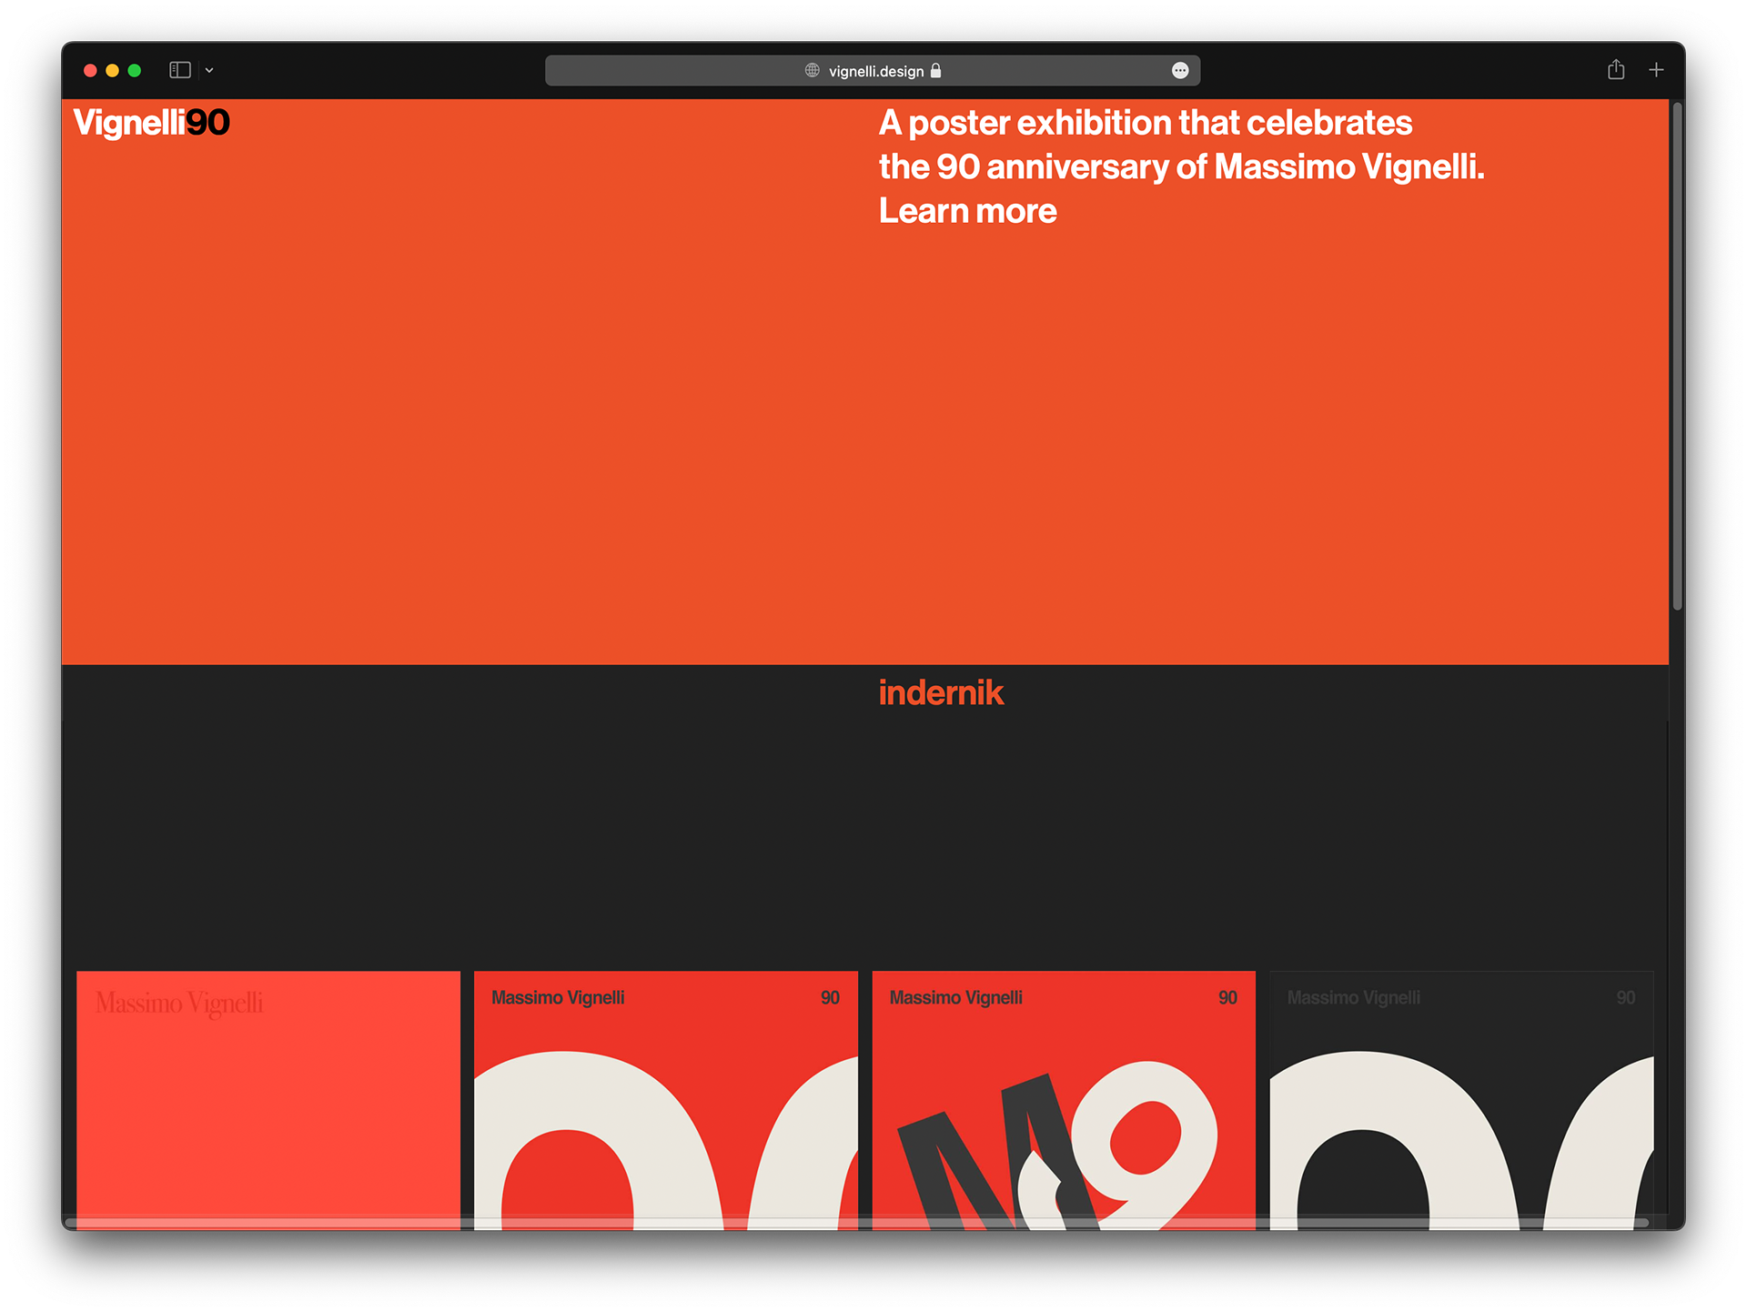Click the page options ellipsis icon
1747x1312 pixels.
[x=1179, y=71]
